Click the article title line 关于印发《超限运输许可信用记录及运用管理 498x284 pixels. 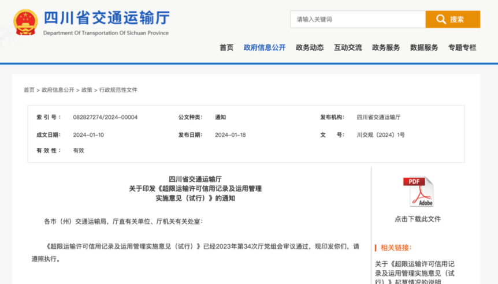pyautogui.click(x=195, y=189)
